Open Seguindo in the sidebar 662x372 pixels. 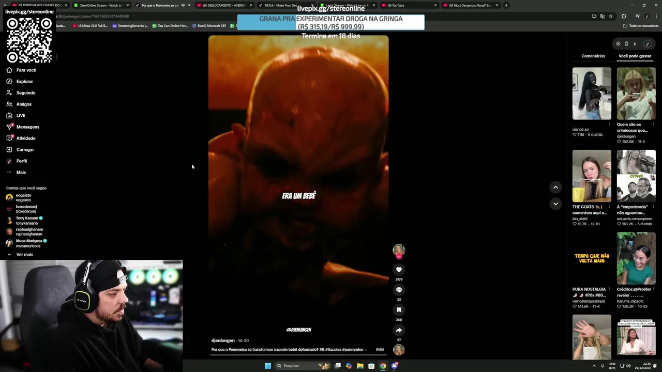tap(21, 93)
